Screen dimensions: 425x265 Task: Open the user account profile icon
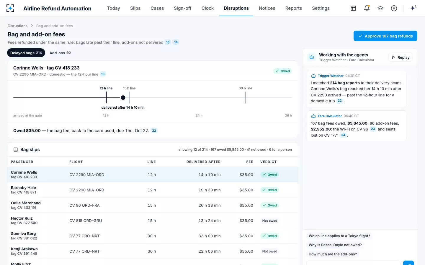[x=394, y=8]
